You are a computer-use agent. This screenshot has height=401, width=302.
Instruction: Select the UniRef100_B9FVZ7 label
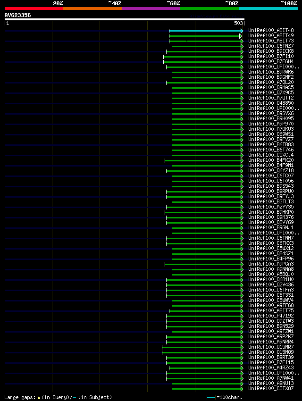(271, 139)
